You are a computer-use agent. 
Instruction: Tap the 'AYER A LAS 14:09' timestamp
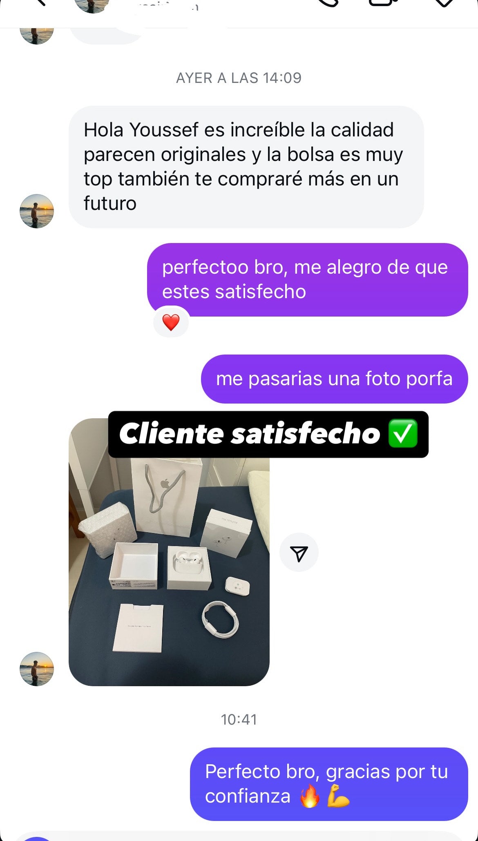(x=239, y=78)
